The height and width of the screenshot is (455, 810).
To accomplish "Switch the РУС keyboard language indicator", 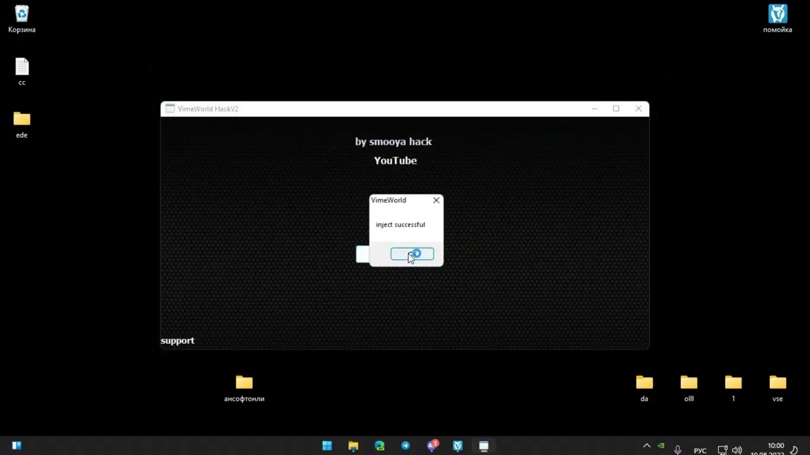I will 700,451.
